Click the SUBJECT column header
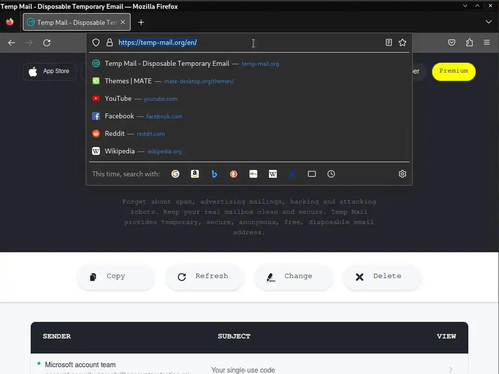 tap(234, 337)
